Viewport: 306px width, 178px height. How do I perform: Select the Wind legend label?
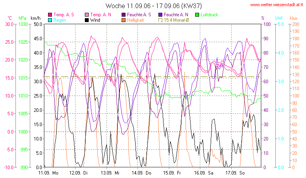(95, 20)
